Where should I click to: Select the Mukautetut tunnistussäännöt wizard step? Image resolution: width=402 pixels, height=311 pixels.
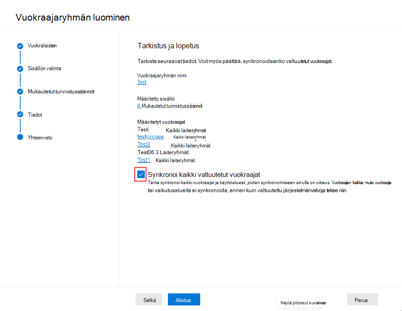coord(61,92)
